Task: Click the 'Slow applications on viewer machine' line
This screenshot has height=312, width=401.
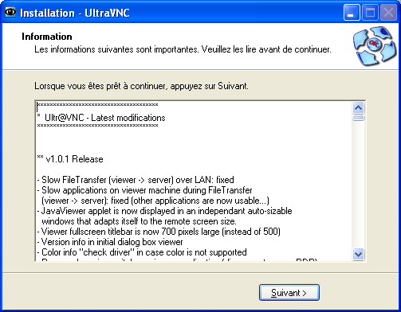Action: (x=145, y=190)
